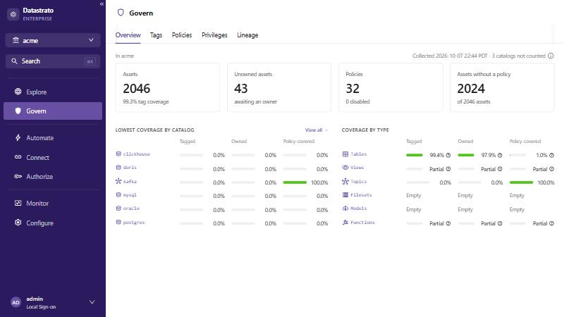Click the Functions fx icon

(x=345, y=222)
